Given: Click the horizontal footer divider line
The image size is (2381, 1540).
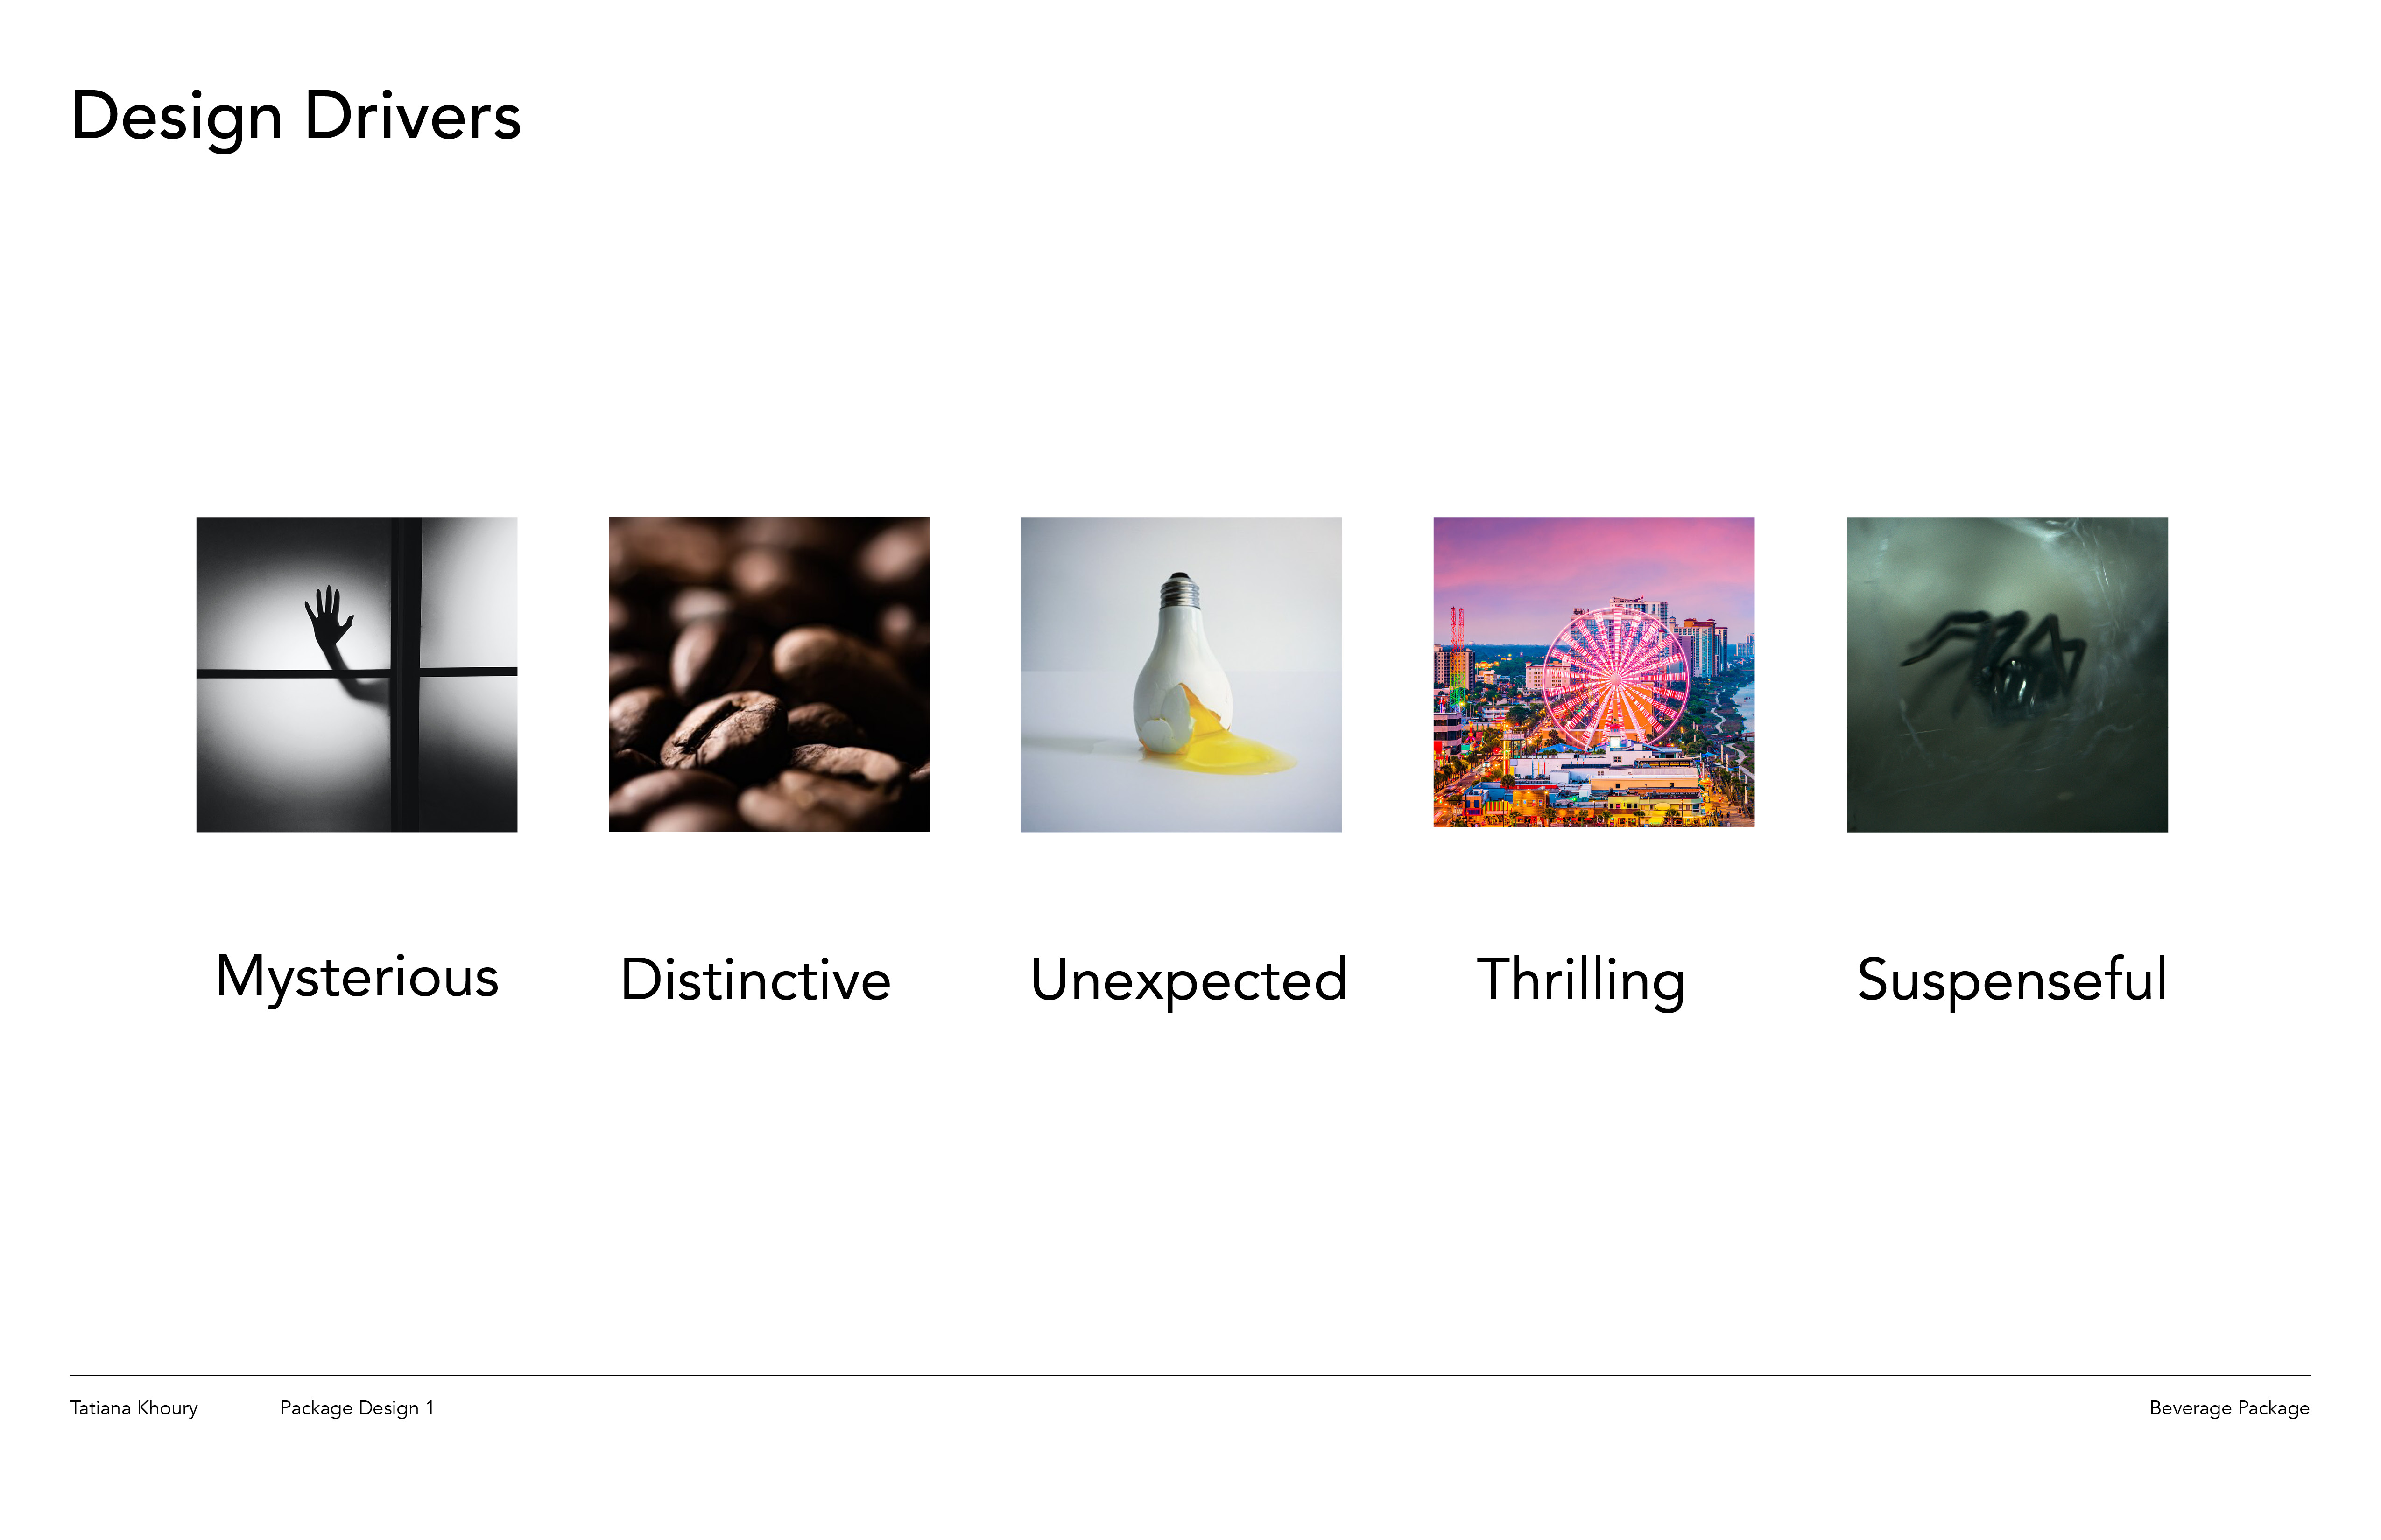Looking at the screenshot, I should pos(1190,1375).
